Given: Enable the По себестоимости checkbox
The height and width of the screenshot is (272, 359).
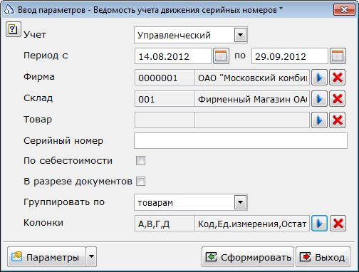Looking at the screenshot, I should click(x=140, y=161).
